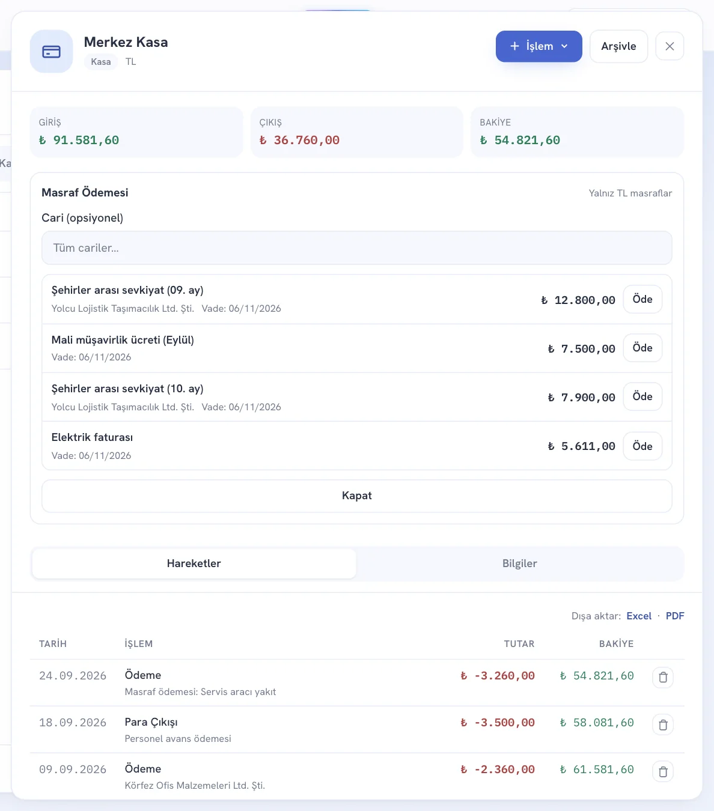Viewport: 714px width, 811px height.
Task: Click the amount ₺ 5.611,00
Action: pyautogui.click(x=582, y=446)
